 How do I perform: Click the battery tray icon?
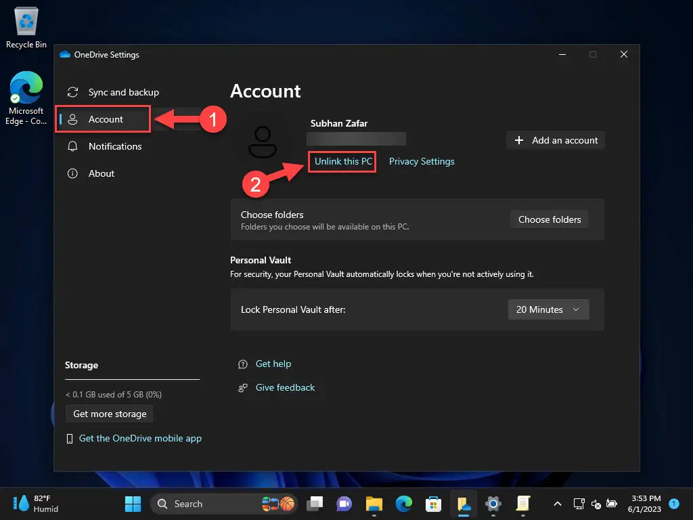[x=612, y=503]
